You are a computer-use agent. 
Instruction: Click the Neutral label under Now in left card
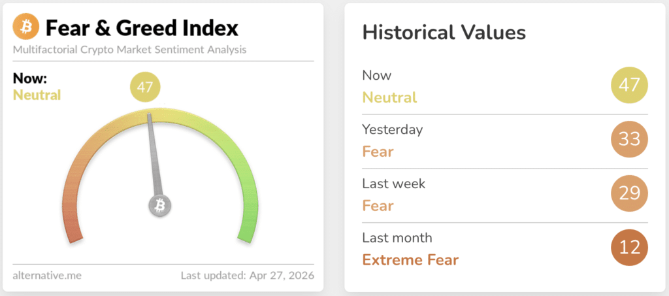point(37,95)
